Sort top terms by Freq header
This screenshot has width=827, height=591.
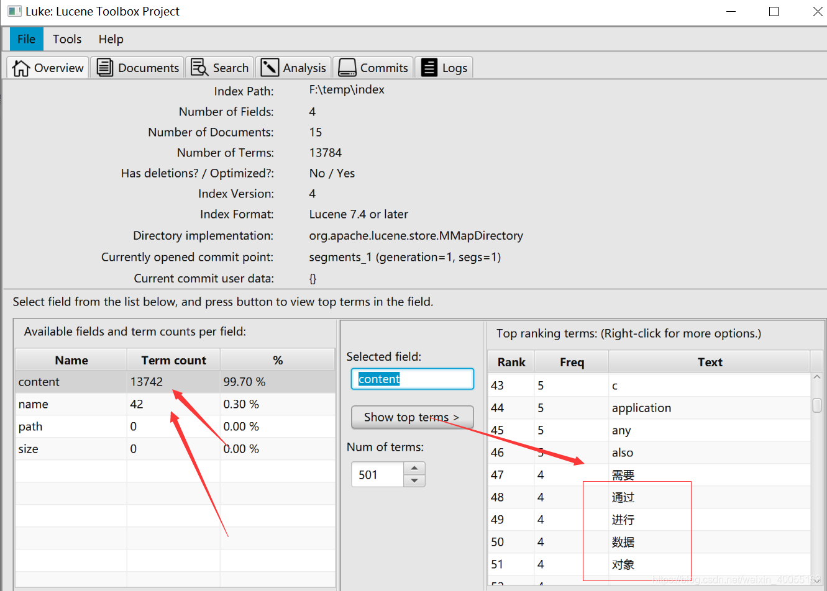coord(572,362)
